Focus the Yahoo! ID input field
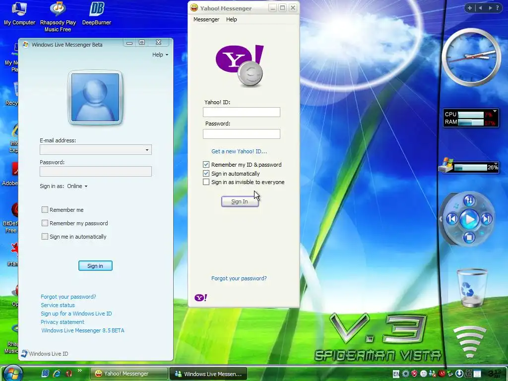 click(x=242, y=112)
